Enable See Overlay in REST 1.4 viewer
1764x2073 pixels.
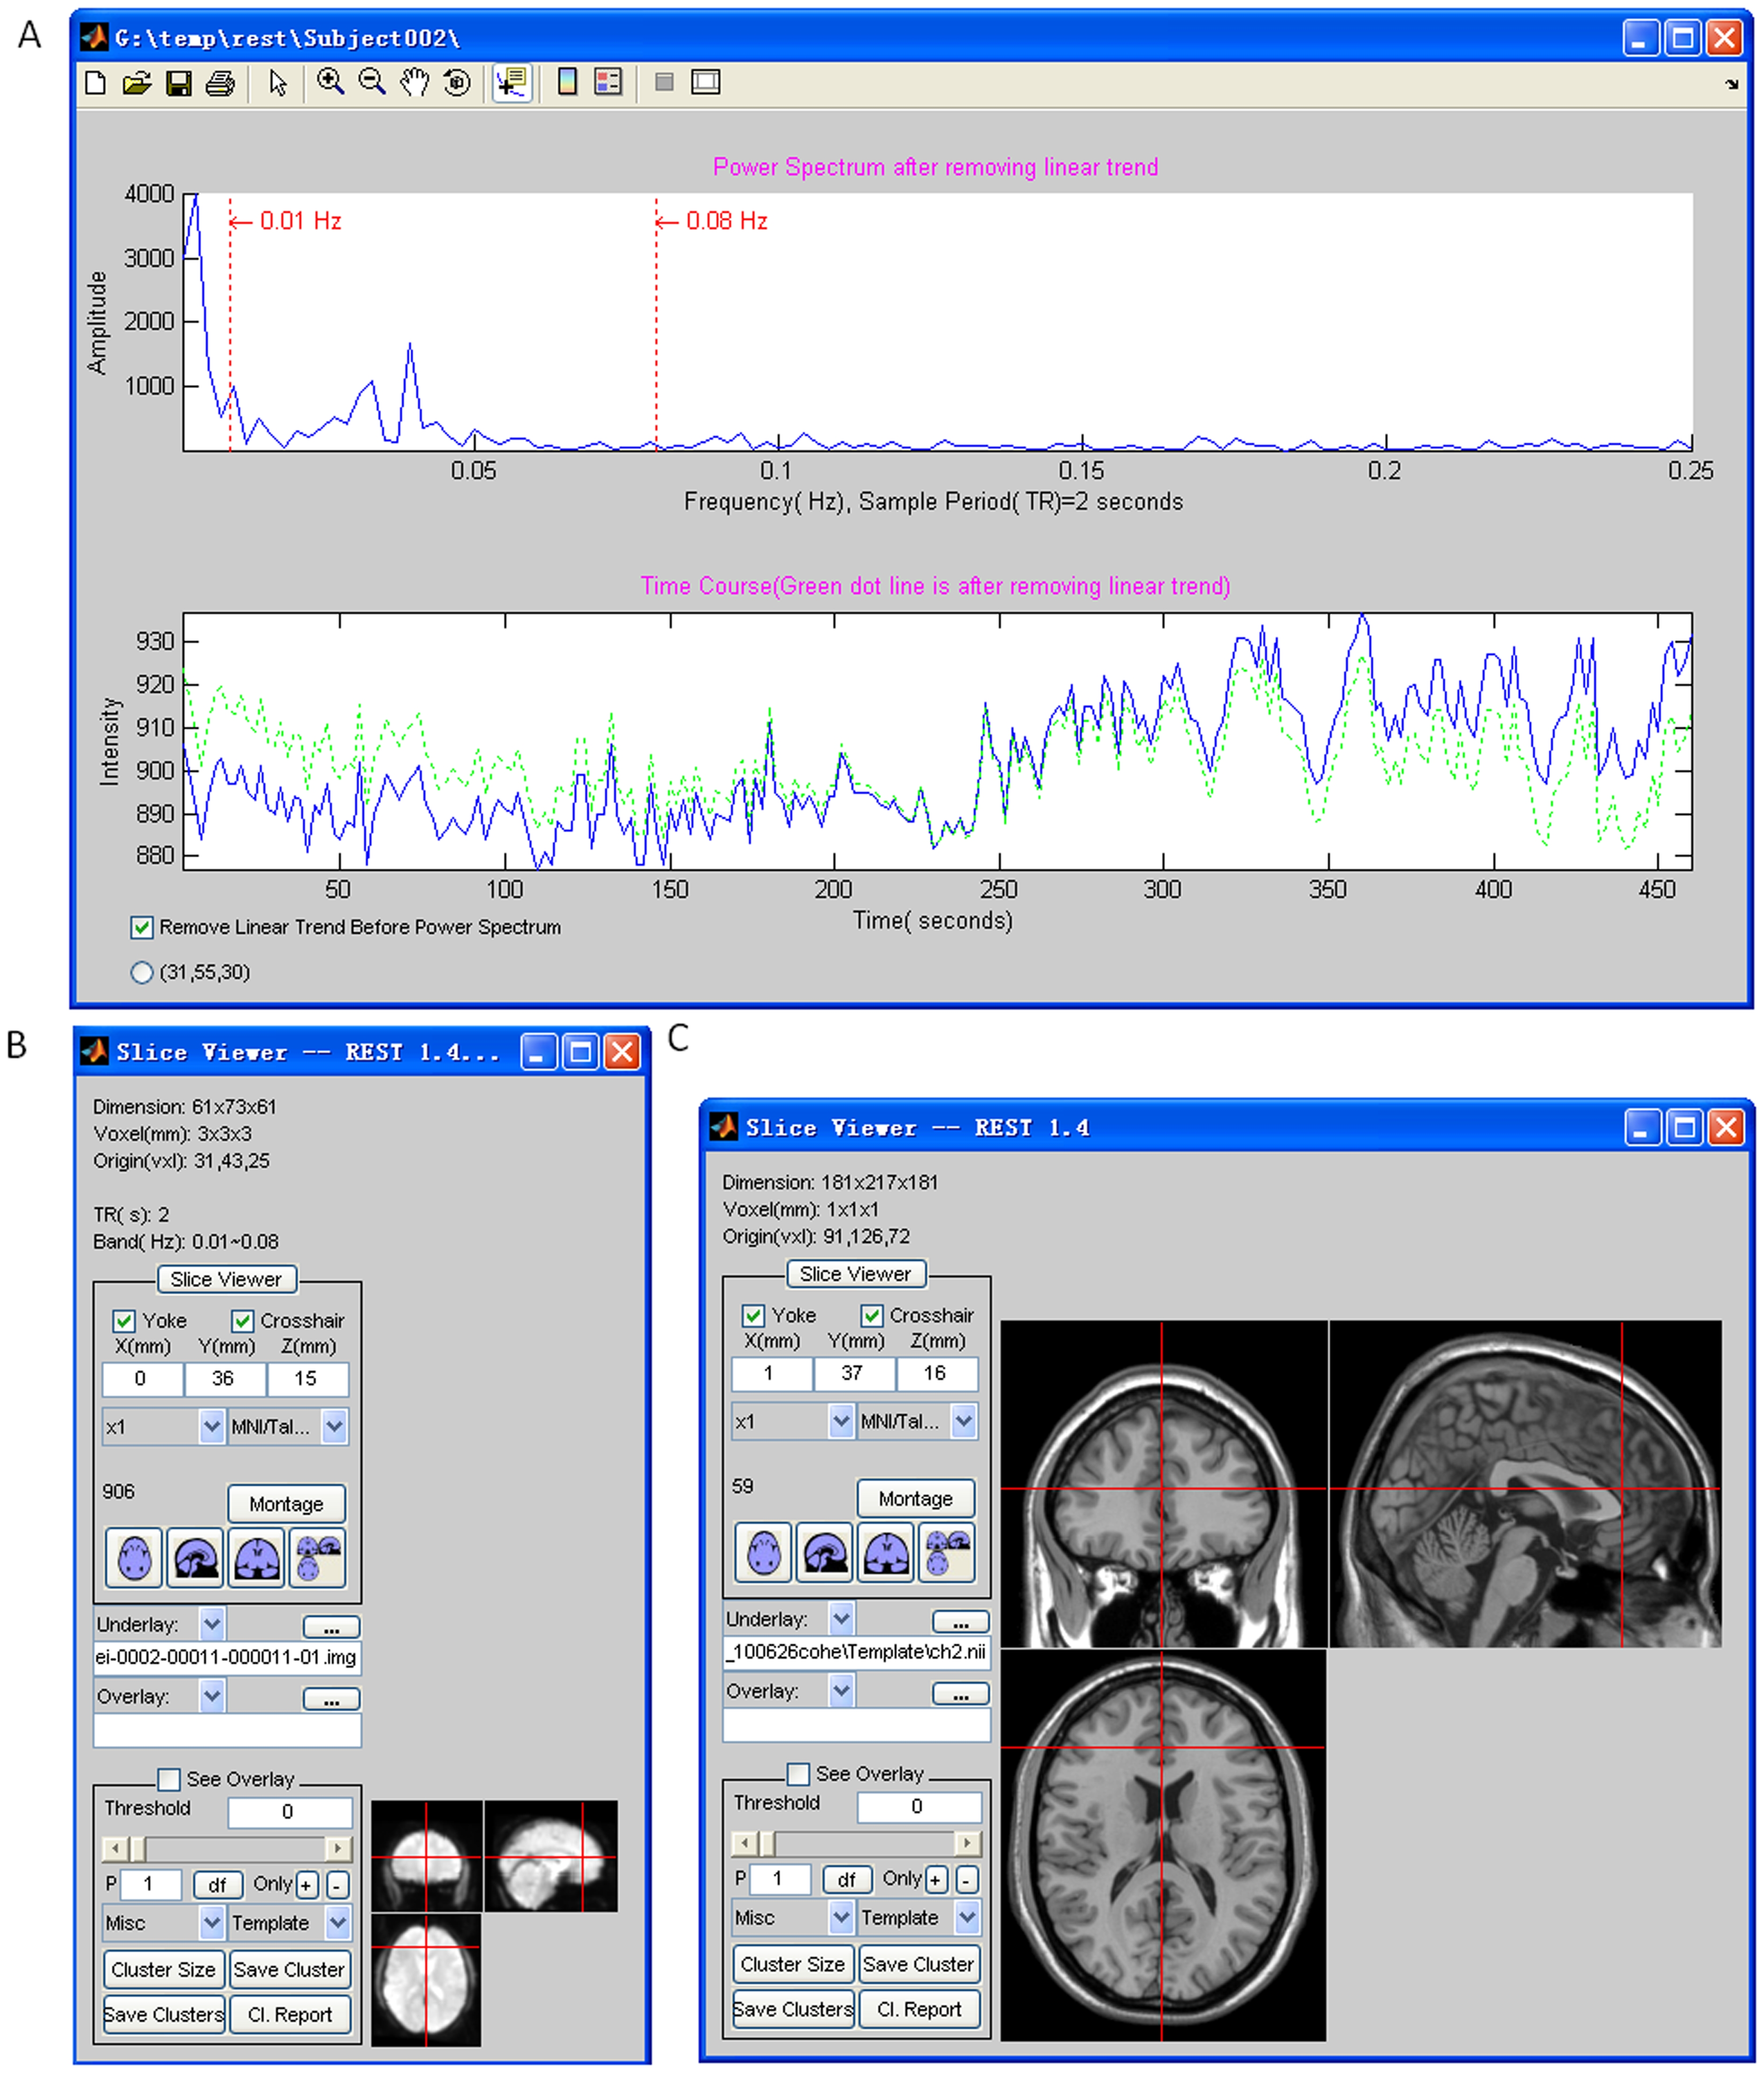point(798,1774)
